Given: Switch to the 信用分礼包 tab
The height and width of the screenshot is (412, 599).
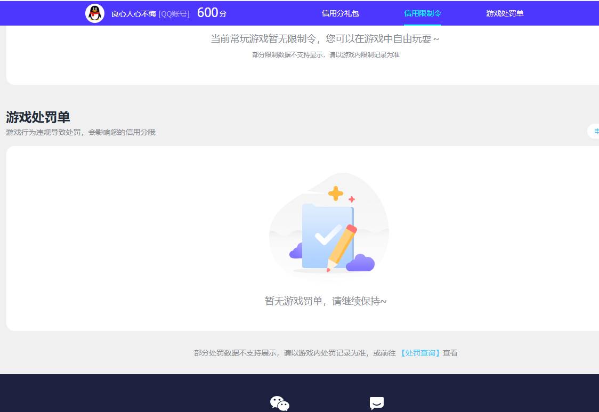Looking at the screenshot, I should click(x=340, y=13).
